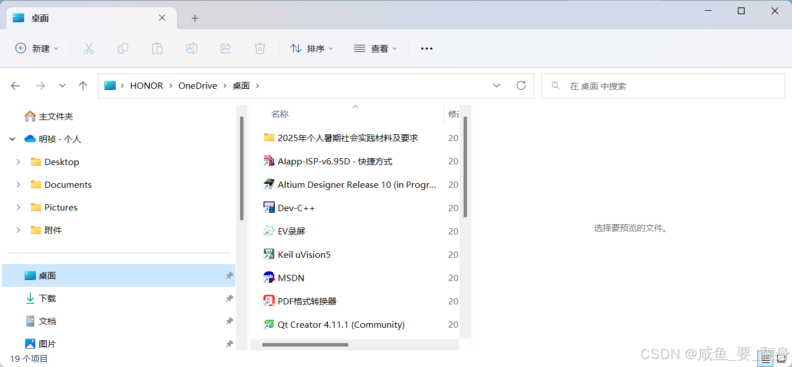Collapse the 明祯 - 个人 OneDrive node
This screenshot has width=792, height=367.
click(x=13, y=139)
